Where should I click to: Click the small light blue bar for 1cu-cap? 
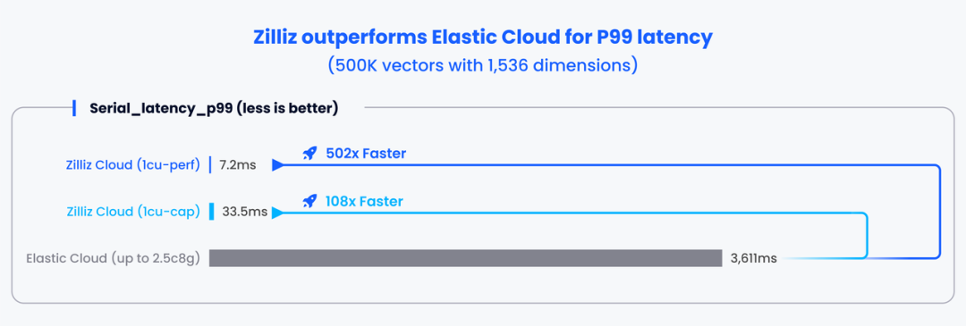[211, 212]
